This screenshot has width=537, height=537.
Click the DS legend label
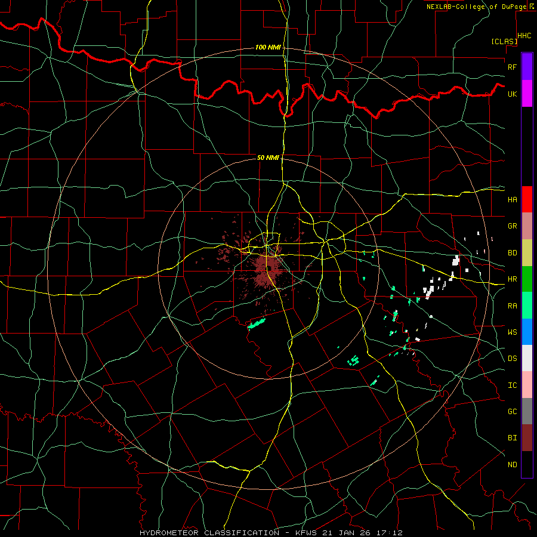point(512,358)
